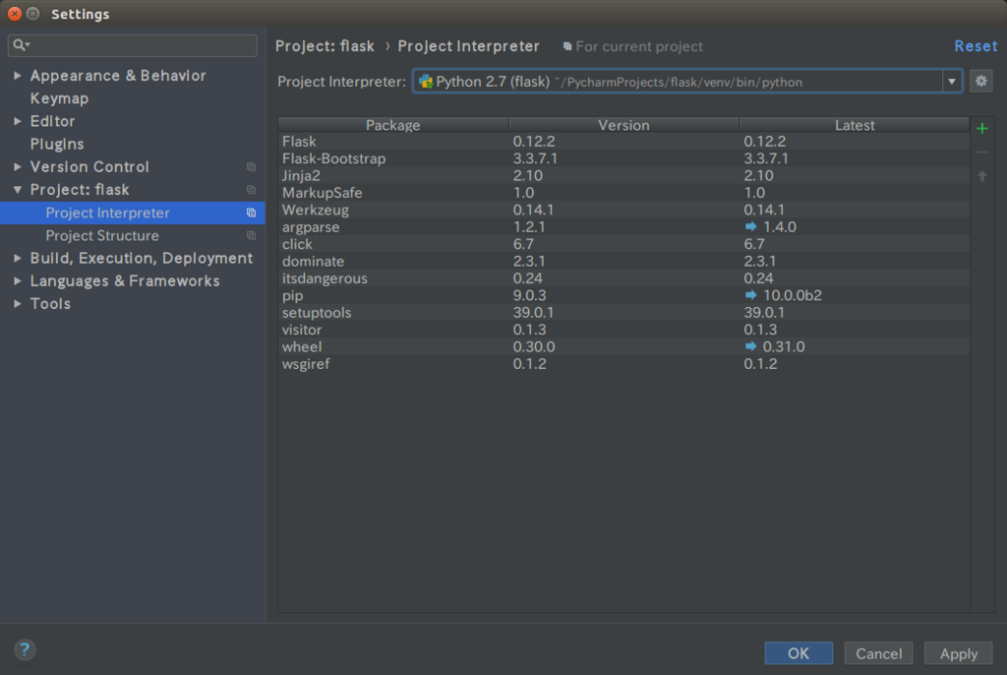This screenshot has height=675, width=1007.
Task: Click the Cancel button
Action: 878,653
